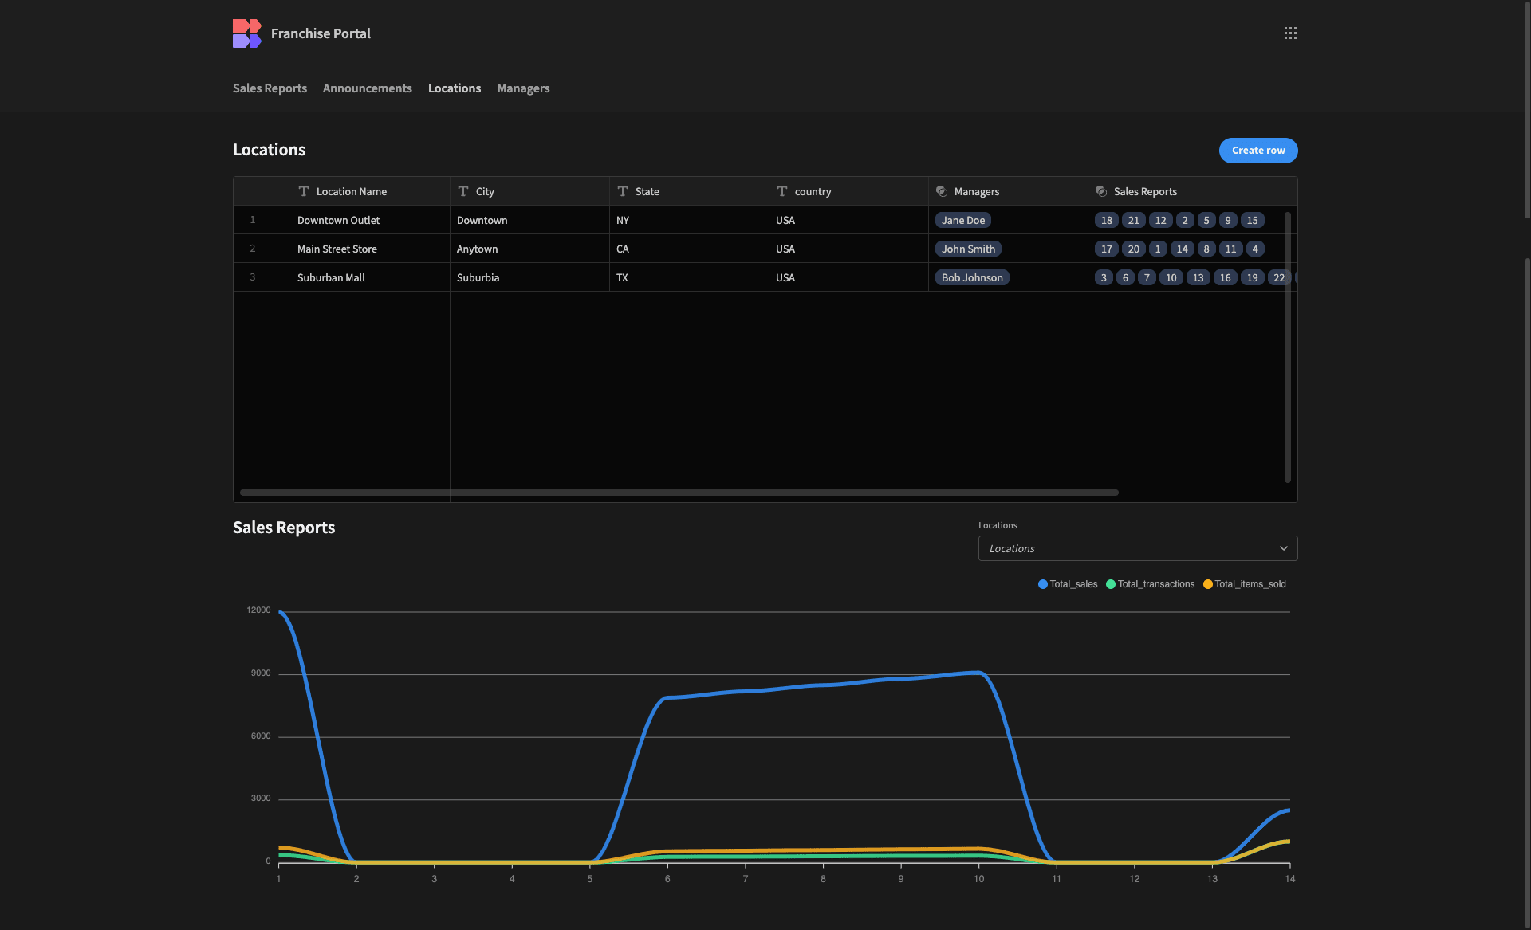Open Bob Johnson manager tag
Viewport: 1531px width, 930px height.
(972, 277)
